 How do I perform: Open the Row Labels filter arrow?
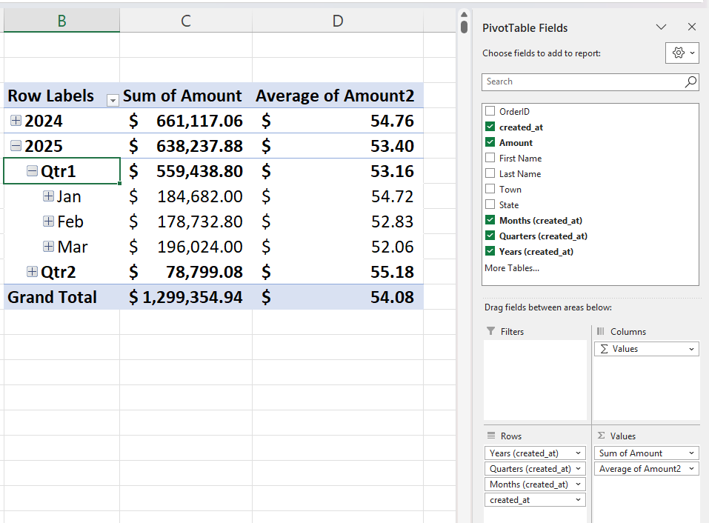click(x=113, y=99)
